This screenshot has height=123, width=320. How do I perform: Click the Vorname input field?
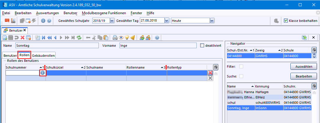click(x=158, y=46)
